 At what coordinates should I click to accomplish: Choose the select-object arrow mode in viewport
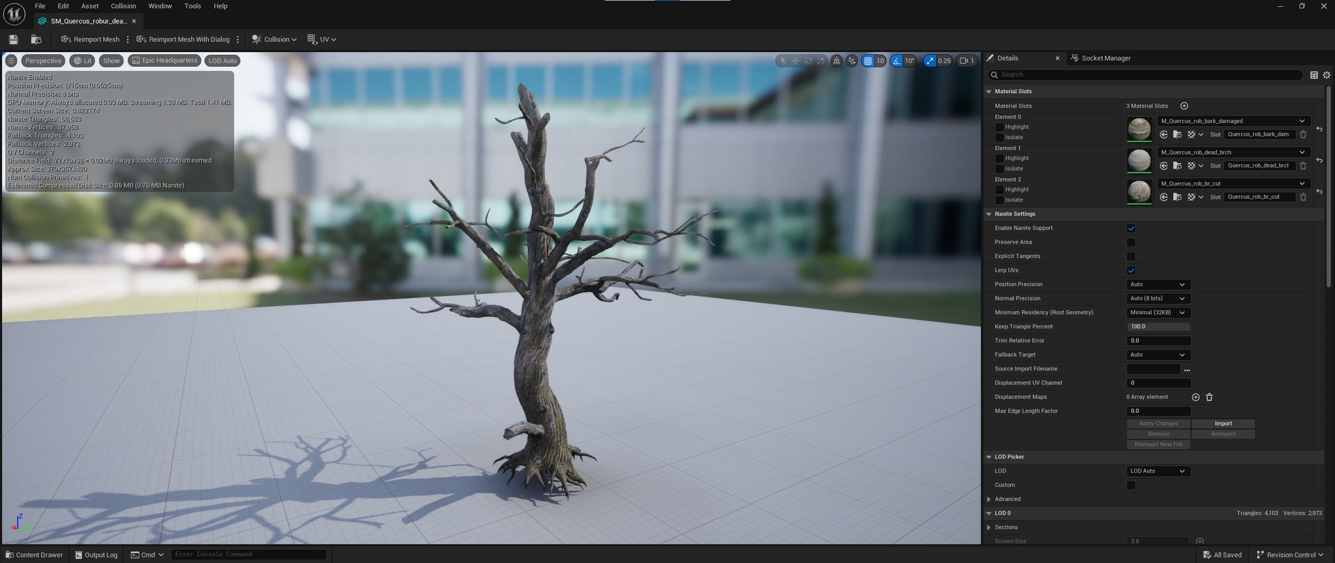tap(783, 61)
